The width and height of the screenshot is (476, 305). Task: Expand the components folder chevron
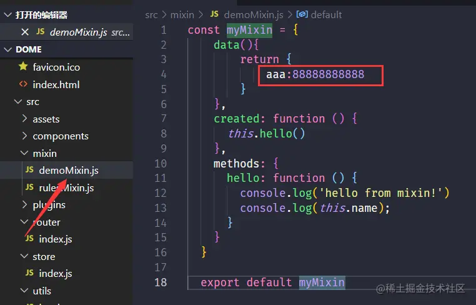24,136
